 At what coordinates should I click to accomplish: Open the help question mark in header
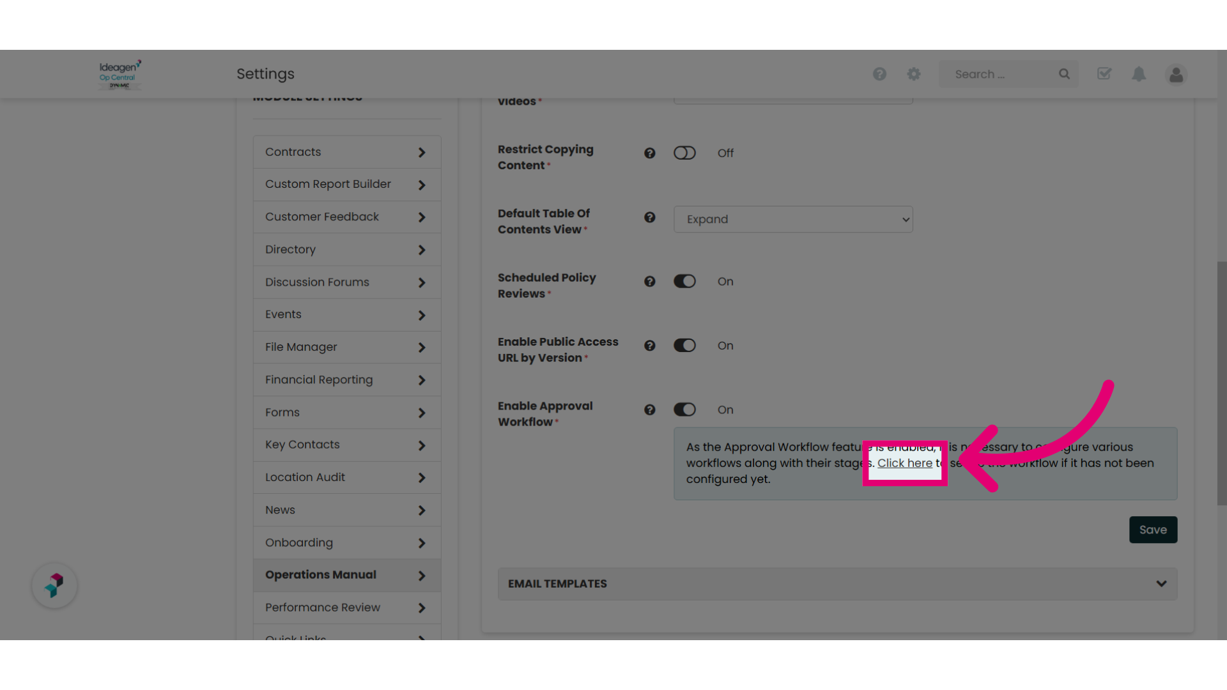[879, 74]
